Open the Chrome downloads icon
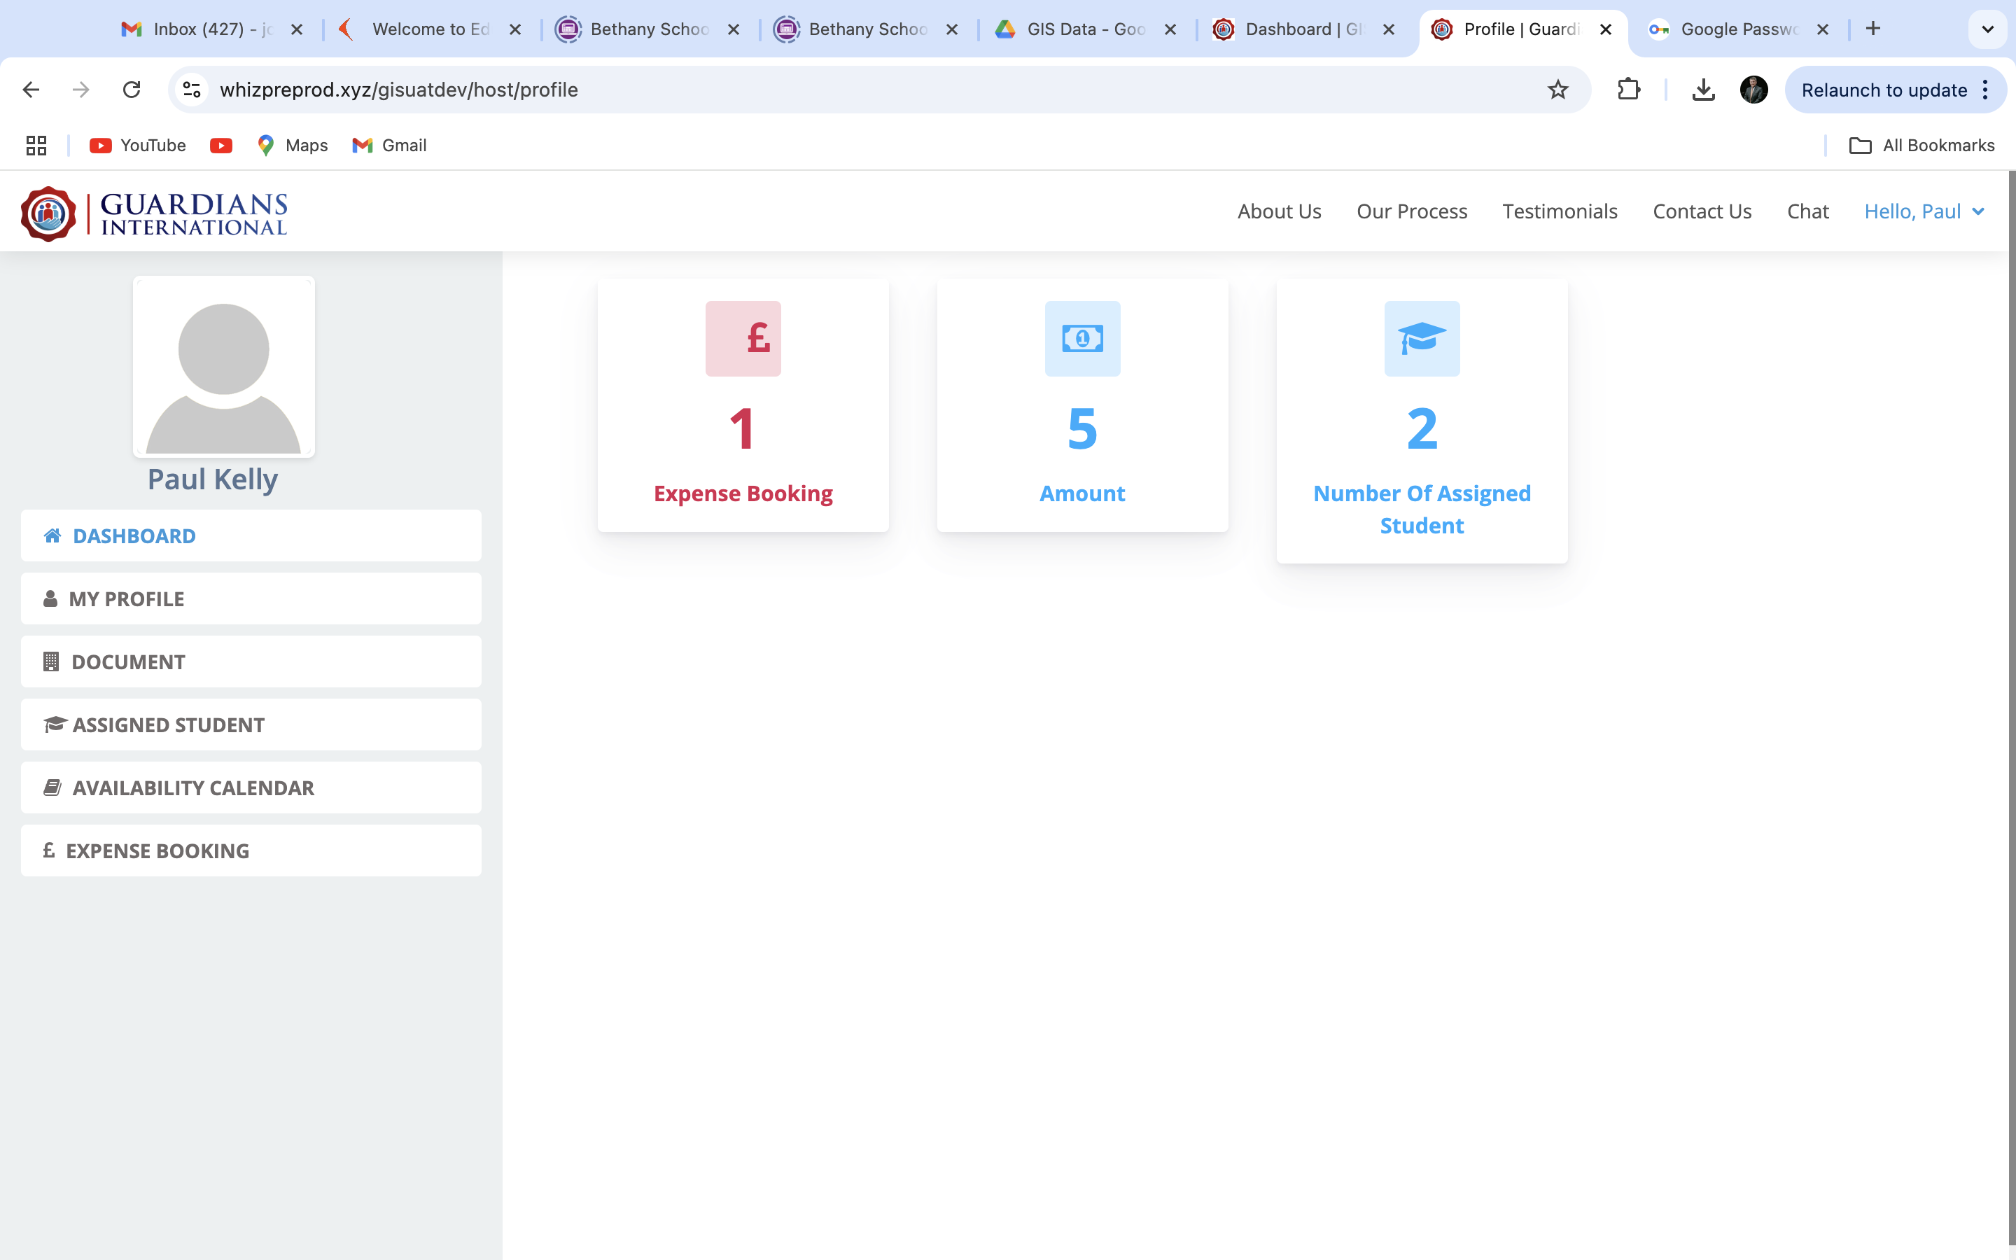The width and height of the screenshot is (2016, 1260). (1703, 90)
